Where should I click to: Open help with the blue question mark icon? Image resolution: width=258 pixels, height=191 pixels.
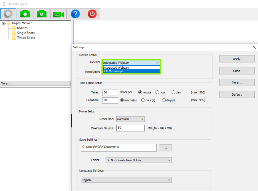pos(75,14)
